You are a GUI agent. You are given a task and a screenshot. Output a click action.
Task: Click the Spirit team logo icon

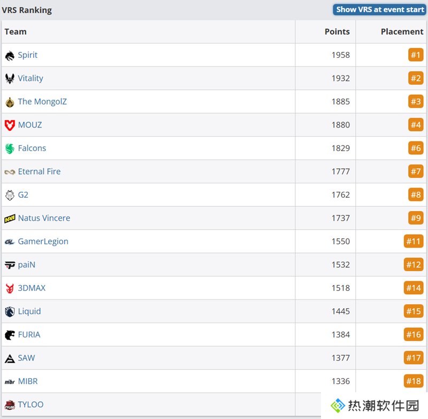tap(10, 56)
